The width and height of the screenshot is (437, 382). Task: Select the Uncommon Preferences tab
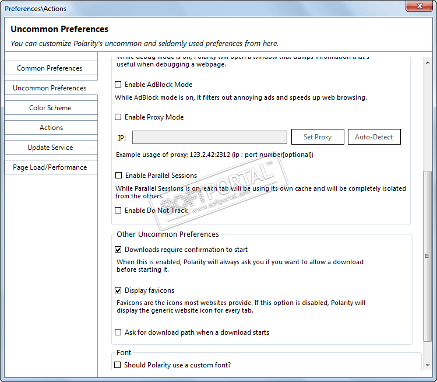(x=51, y=88)
